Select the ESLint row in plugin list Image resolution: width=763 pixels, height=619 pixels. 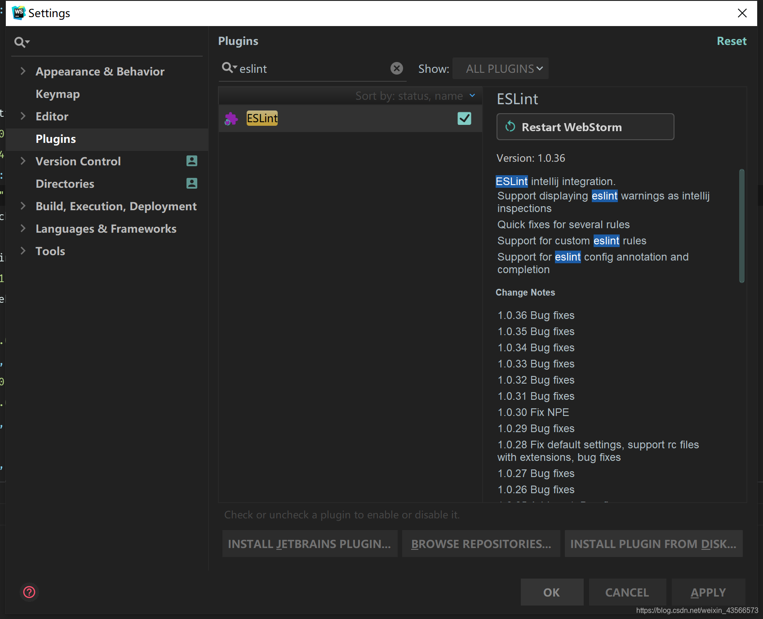tap(350, 119)
